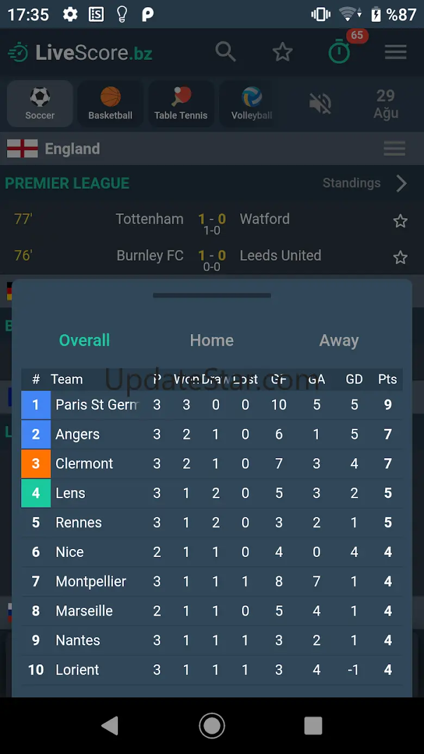
Task: Tap the standings sheet drag handle
Action: click(212, 296)
